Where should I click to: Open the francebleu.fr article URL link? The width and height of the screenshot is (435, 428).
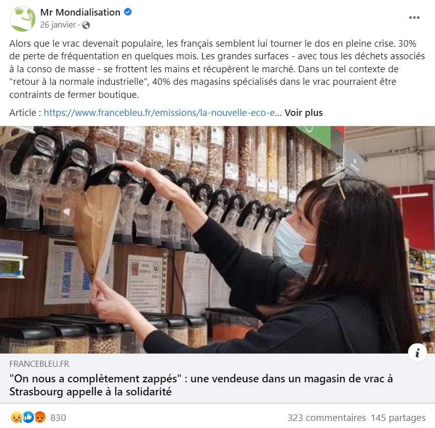[162, 112]
